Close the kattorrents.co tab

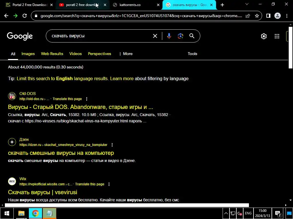pyautogui.click(x=158, y=5)
